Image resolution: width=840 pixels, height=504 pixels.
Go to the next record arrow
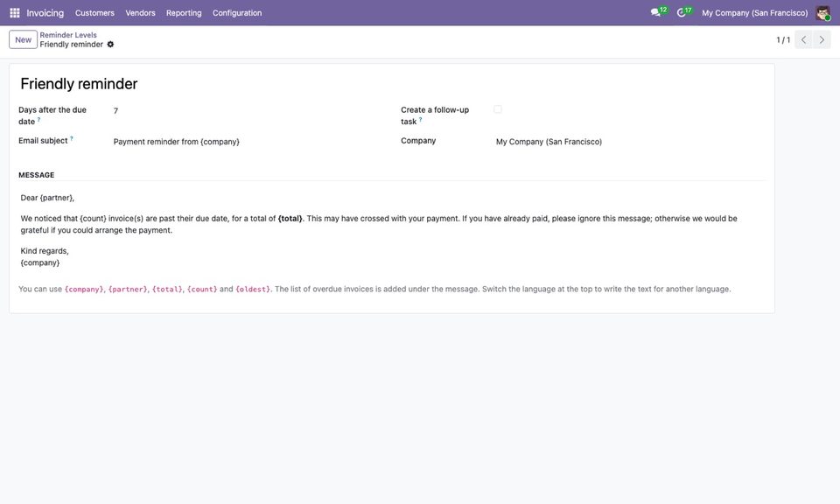click(x=822, y=39)
